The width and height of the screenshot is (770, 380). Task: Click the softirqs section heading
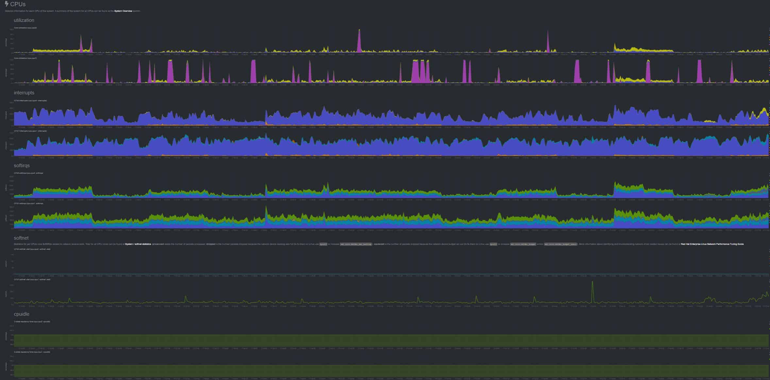(x=22, y=166)
